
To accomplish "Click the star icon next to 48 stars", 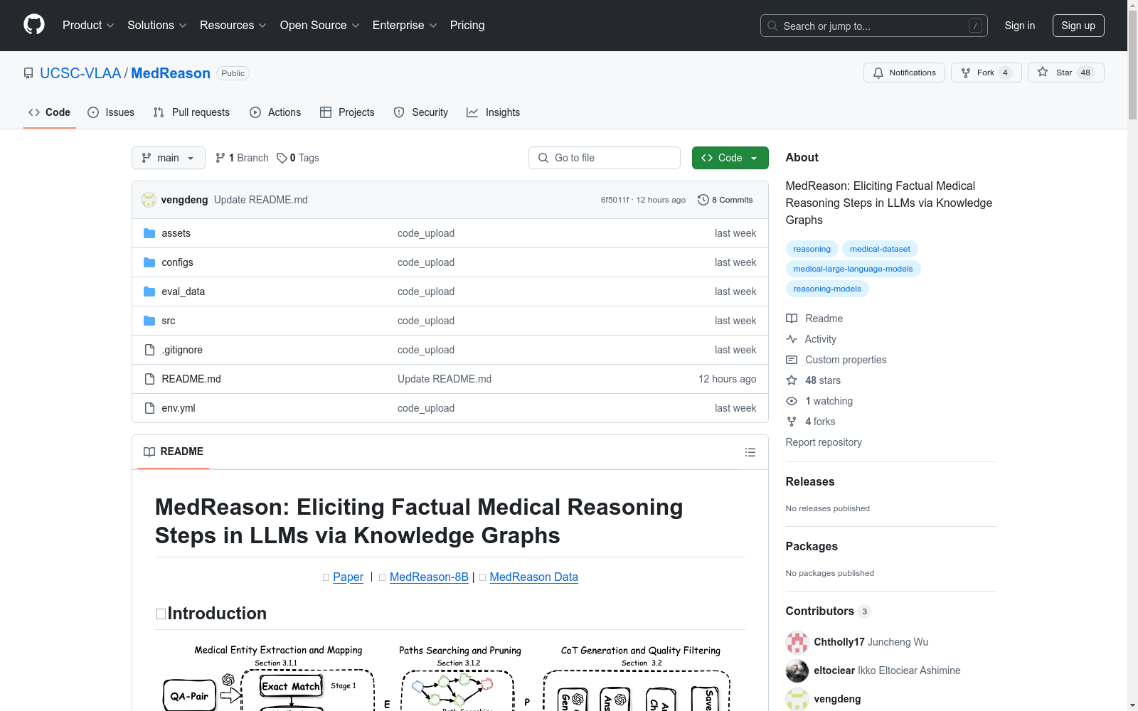I will tap(792, 380).
